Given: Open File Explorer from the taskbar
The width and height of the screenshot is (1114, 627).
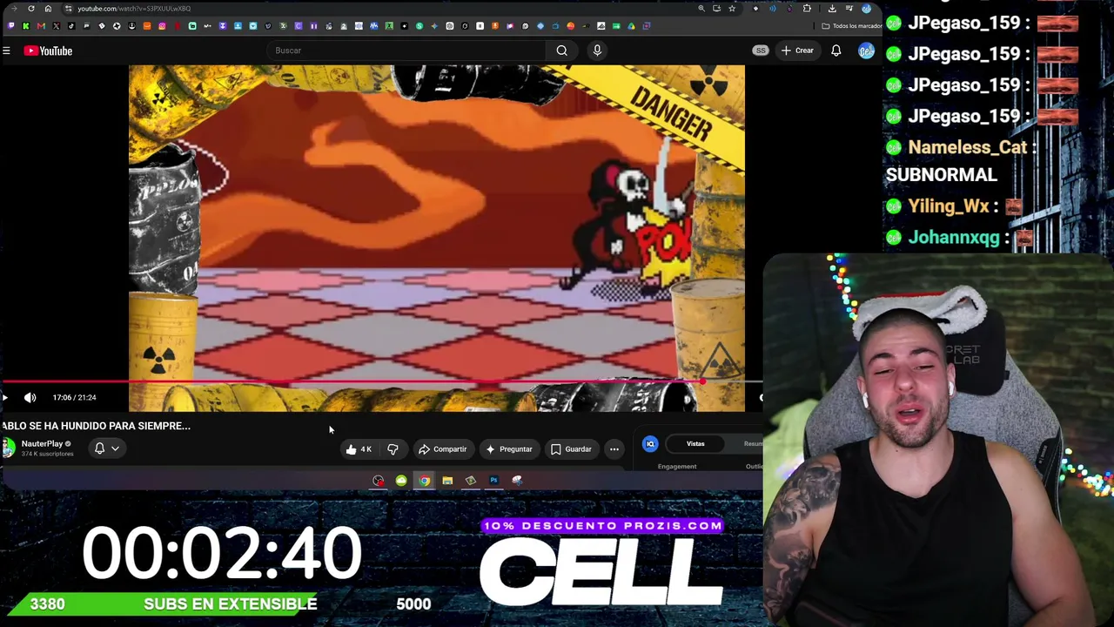Looking at the screenshot, I should pyautogui.click(x=447, y=481).
